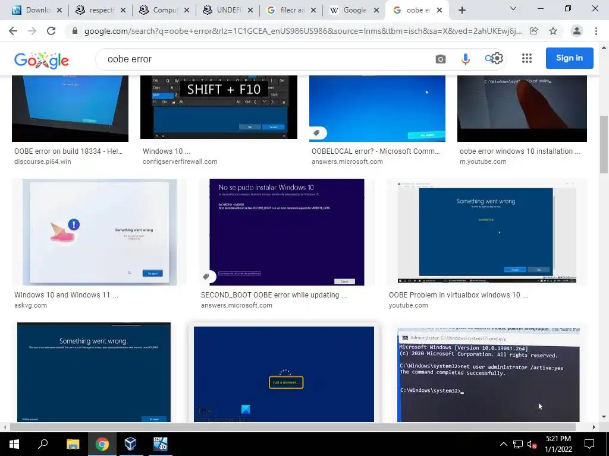This screenshot has width=609, height=456.
Task: Click tag icon on SECOND_BOOT image
Action: pos(206,277)
